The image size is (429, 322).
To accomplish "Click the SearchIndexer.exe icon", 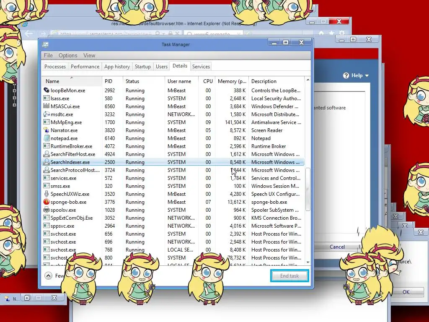I will click(x=47, y=162).
